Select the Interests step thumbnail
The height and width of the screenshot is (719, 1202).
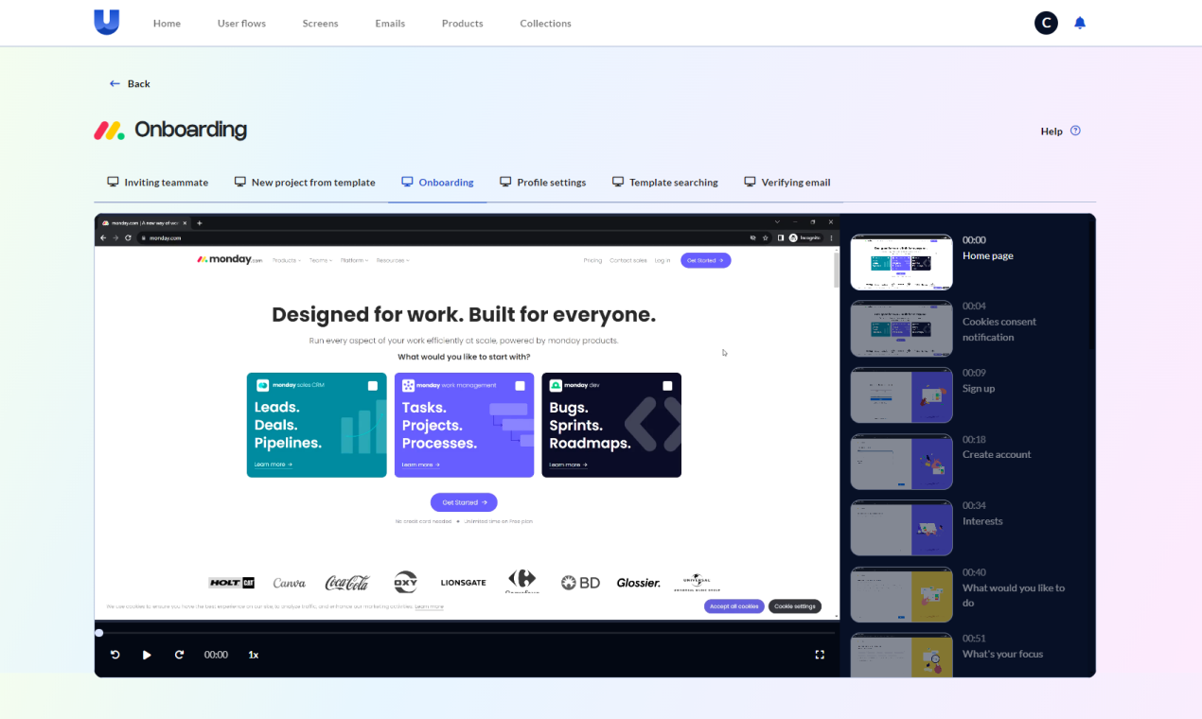[901, 528]
